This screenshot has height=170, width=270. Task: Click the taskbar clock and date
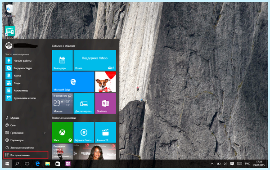pyautogui.click(x=259, y=164)
